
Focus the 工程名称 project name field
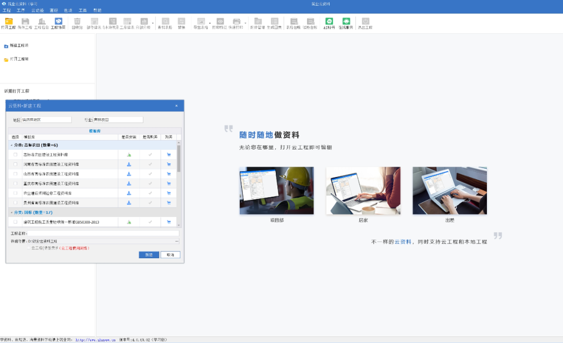[103, 233]
